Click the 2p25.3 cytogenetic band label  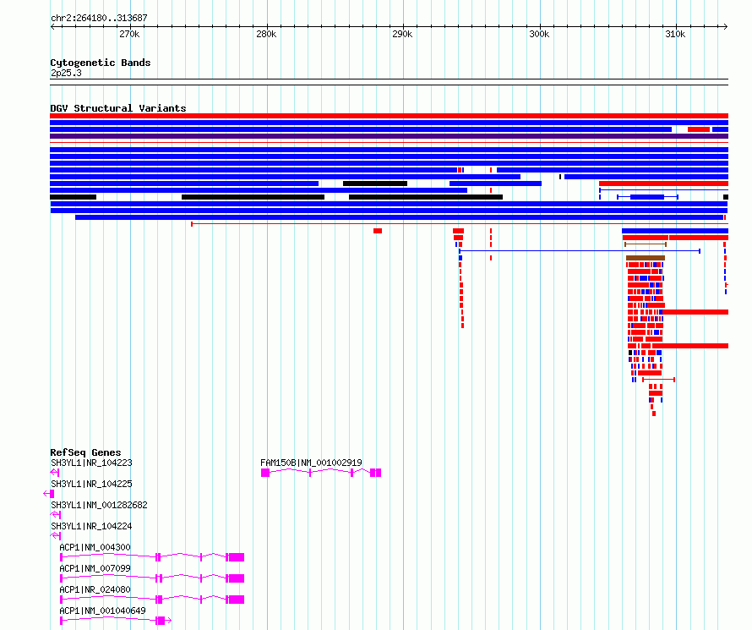click(66, 74)
